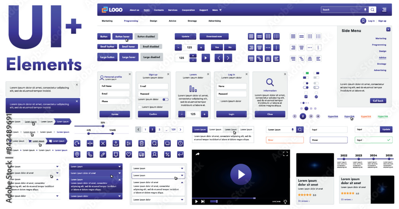399x209 pixels.
Task: Open the outlined white Lorem ipsum dropdown
Action: (x=158, y=175)
